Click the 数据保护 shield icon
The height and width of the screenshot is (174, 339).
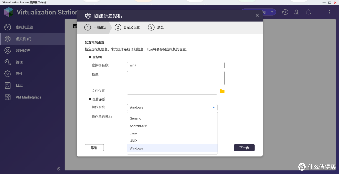click(x=8, y=51)
